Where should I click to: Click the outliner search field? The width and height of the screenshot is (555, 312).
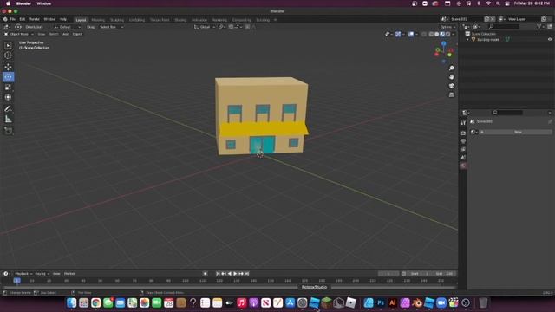[504, 27]
